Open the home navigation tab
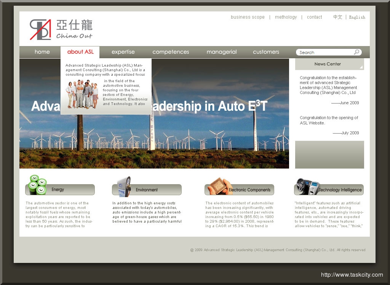Screen dimensions: 390x285 click(x=42, y=52)
